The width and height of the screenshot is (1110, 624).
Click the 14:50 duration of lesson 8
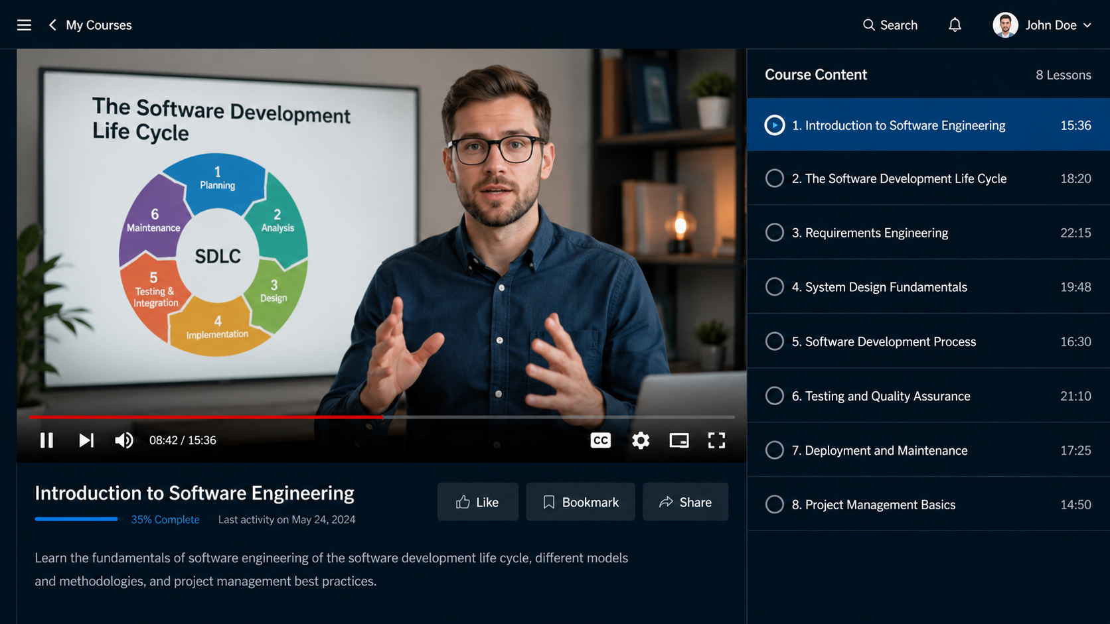click(x=1075, y=505)
